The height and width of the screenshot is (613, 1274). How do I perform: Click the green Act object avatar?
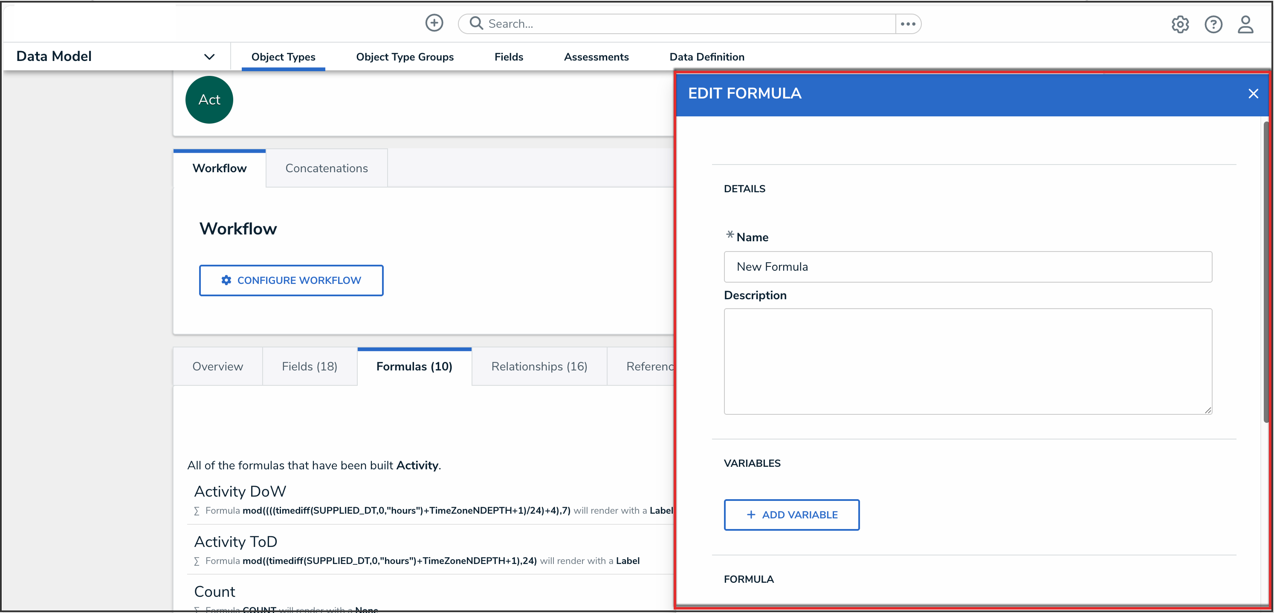point(209,100)
